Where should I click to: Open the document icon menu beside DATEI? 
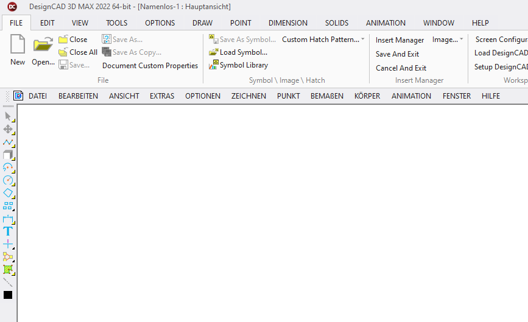point(18,96)
